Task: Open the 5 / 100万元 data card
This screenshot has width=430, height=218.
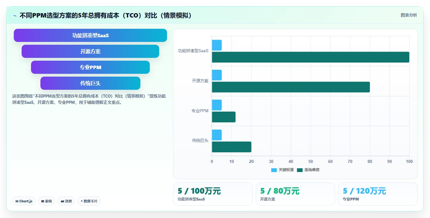Action: [212, 194]
